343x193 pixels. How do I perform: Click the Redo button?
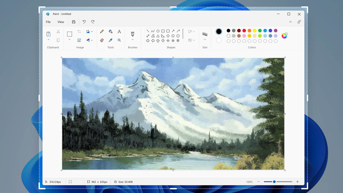(93, 22)
